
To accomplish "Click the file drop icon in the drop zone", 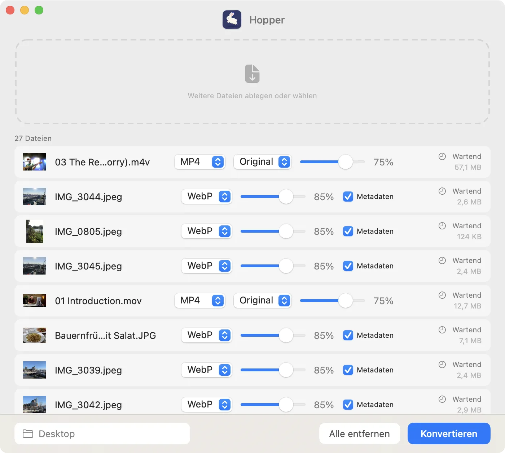I will pos(252,74).
